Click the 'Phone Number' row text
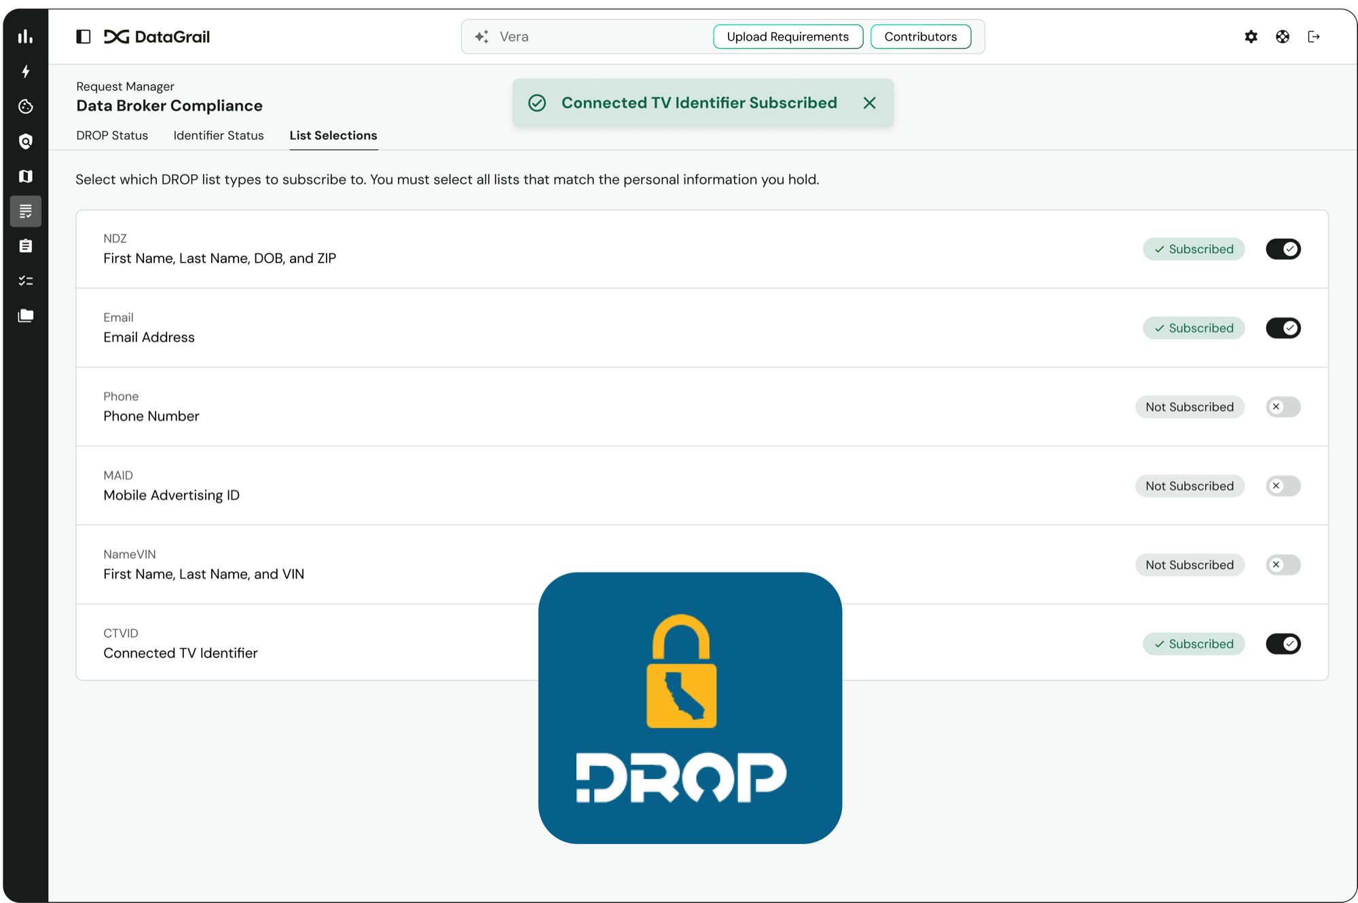 pos(151,417)
